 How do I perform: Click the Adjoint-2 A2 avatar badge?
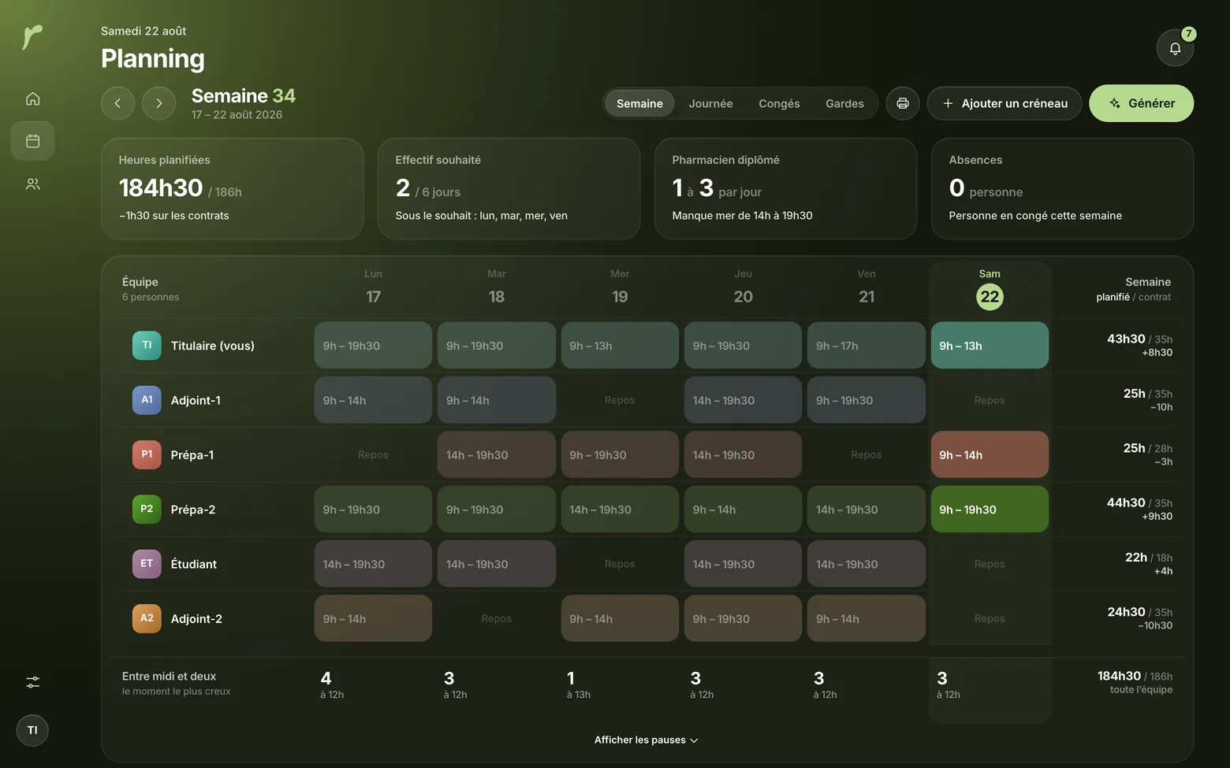coord(147,618)
